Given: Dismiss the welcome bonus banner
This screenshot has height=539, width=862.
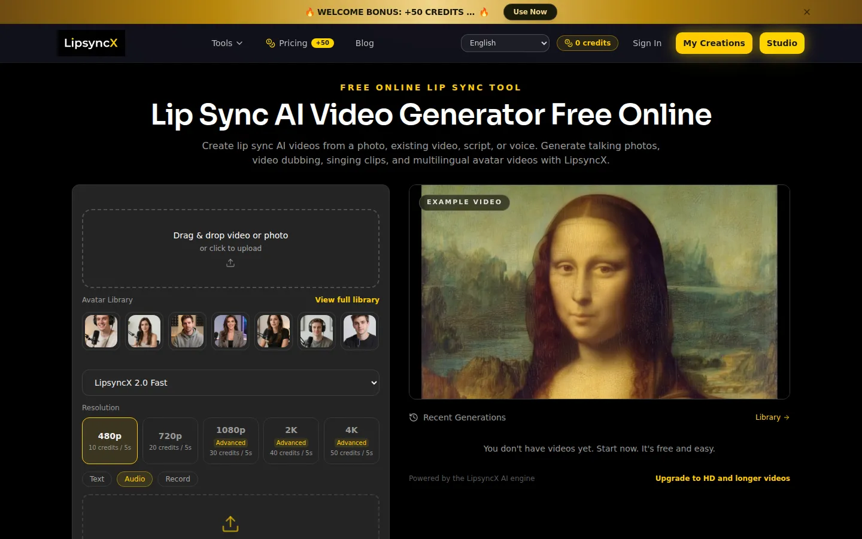Looking at the screenshot, I should 807,12.
